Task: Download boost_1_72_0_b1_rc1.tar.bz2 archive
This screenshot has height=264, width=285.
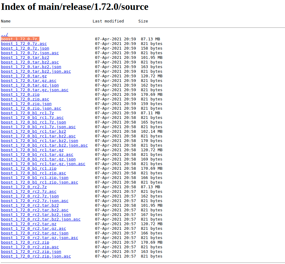Action: tap(34, 132)
